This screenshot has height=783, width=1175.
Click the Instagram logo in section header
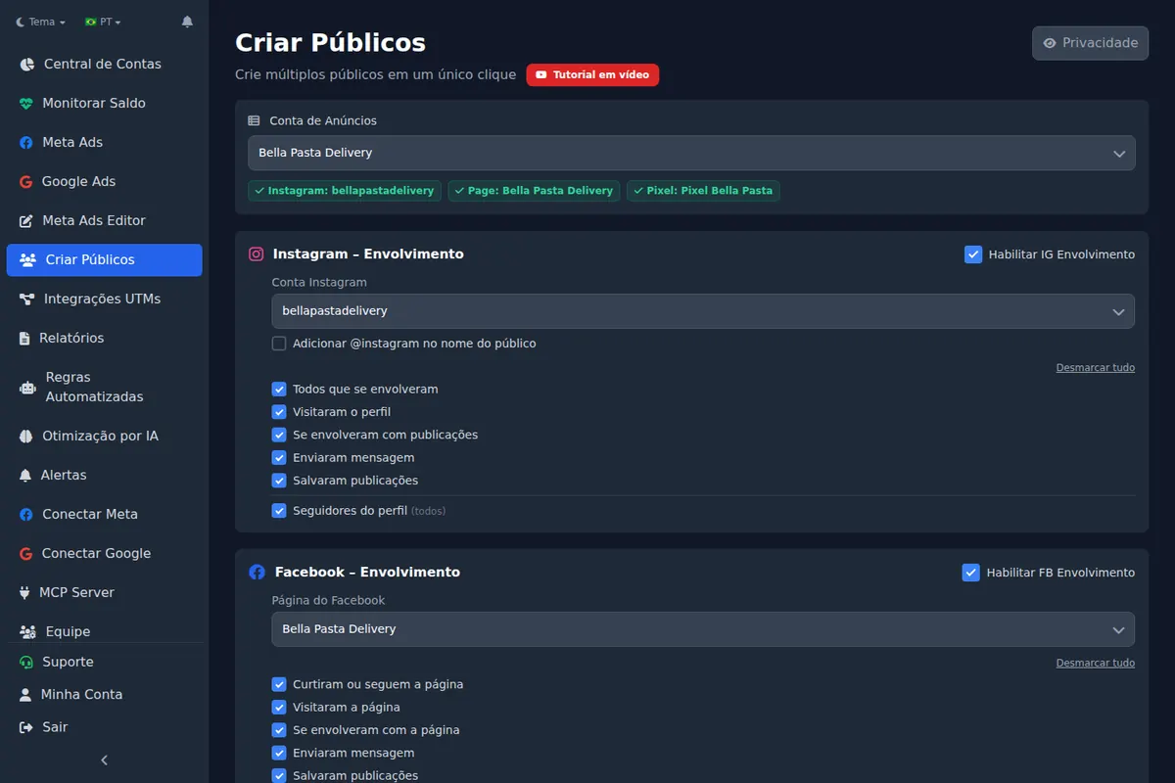[257, 253]
